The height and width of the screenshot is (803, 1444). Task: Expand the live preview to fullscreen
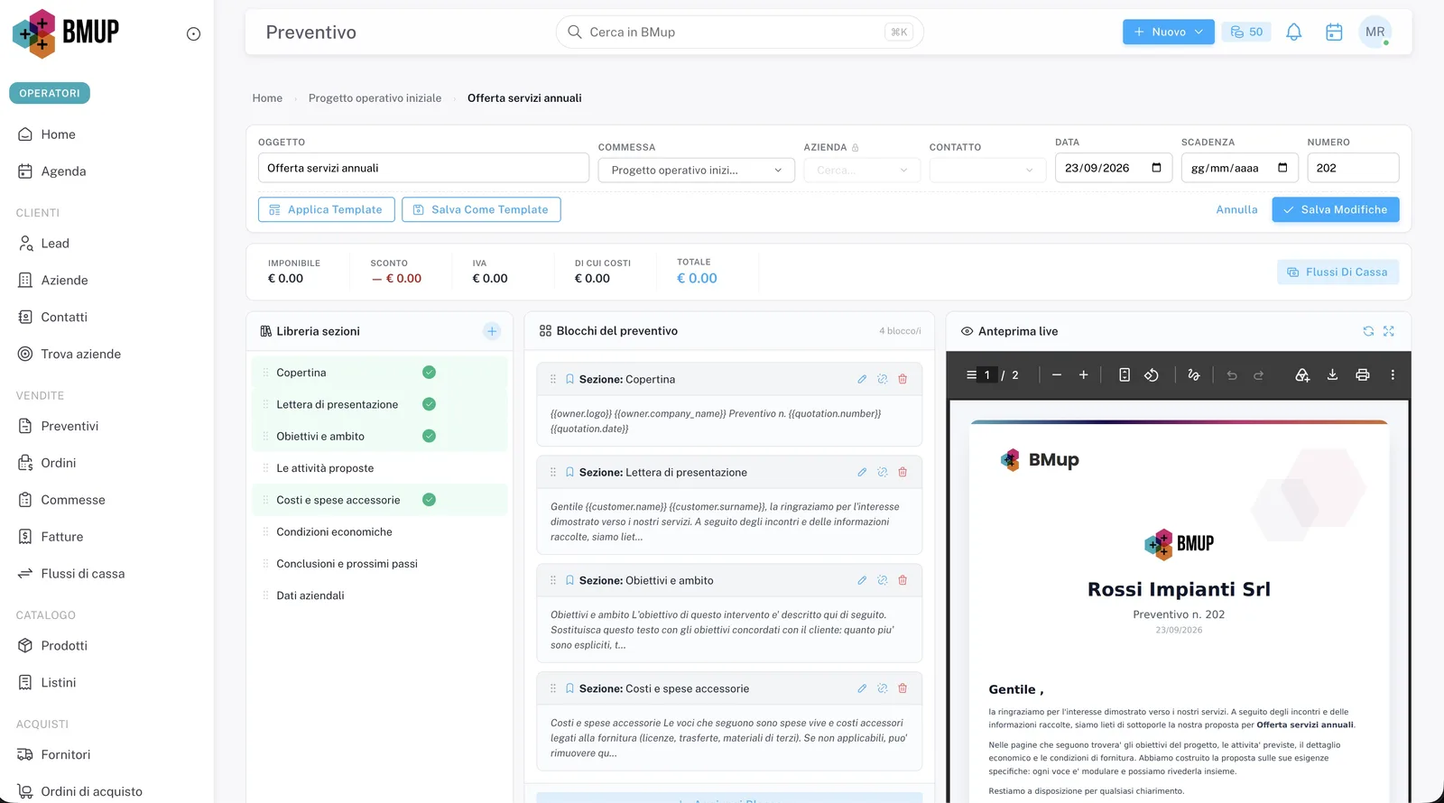(1389, 331)
